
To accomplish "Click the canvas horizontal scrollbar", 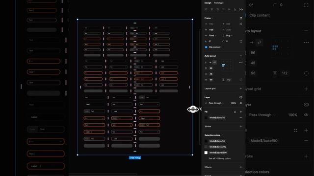I will 103,175.
